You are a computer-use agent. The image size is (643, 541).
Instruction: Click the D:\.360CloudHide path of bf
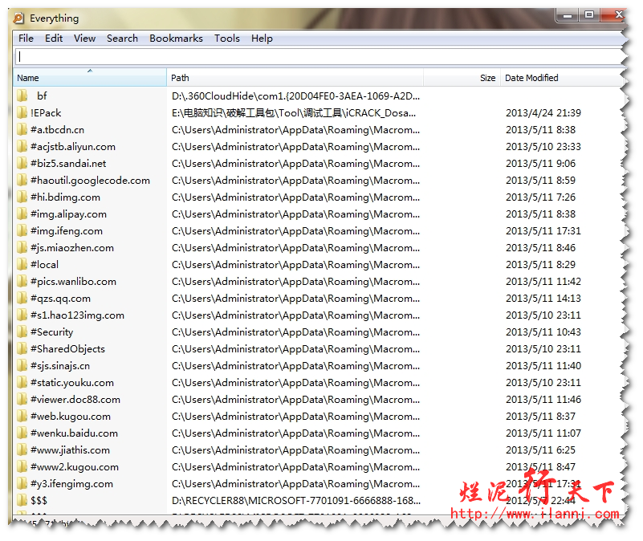[295, 96]
